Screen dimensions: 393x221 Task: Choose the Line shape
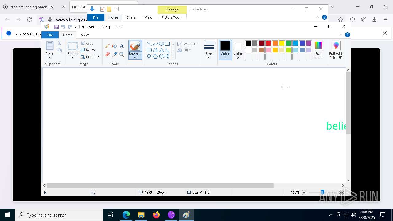tap(149, 44)
